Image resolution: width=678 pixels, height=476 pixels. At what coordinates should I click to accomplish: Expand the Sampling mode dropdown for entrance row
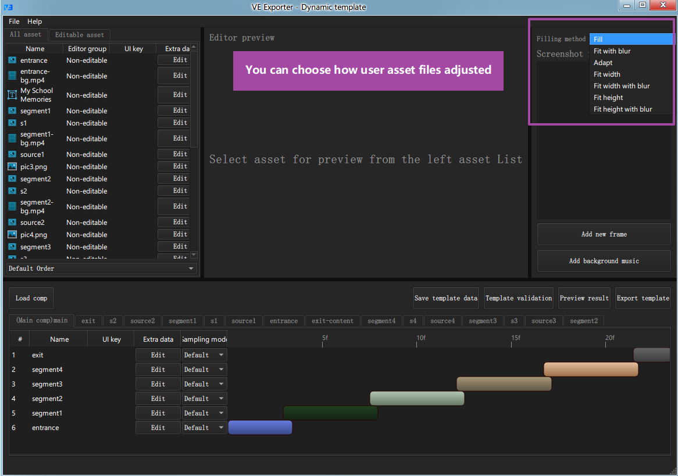204,428
